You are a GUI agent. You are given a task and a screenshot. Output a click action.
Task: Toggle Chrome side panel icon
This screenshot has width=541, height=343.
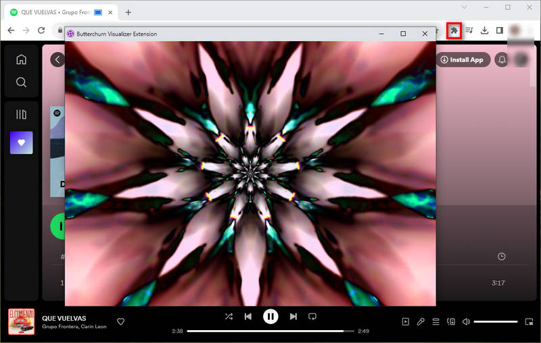(500, 30)
